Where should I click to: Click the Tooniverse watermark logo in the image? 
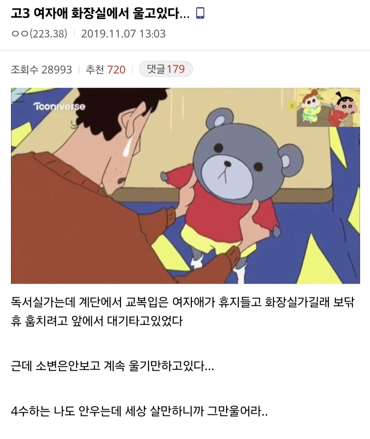point(59,106)
